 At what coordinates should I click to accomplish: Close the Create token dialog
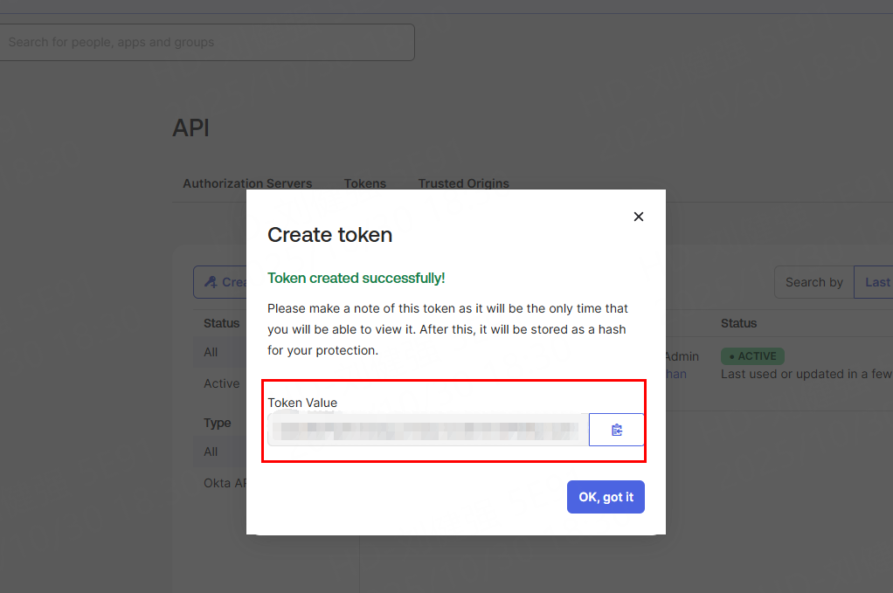pos(639,217)
